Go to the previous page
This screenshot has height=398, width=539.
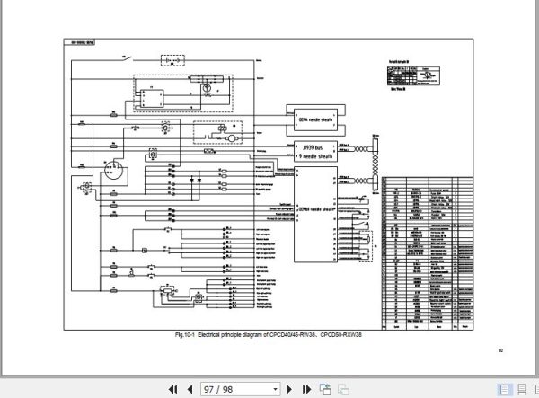190,389
